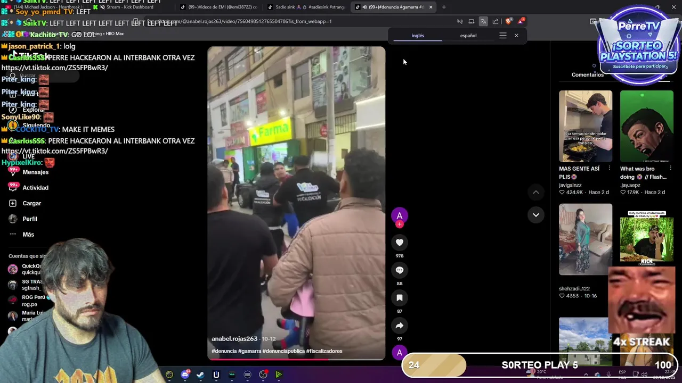Open What was bro doing video thumbnail

(646, 126)
